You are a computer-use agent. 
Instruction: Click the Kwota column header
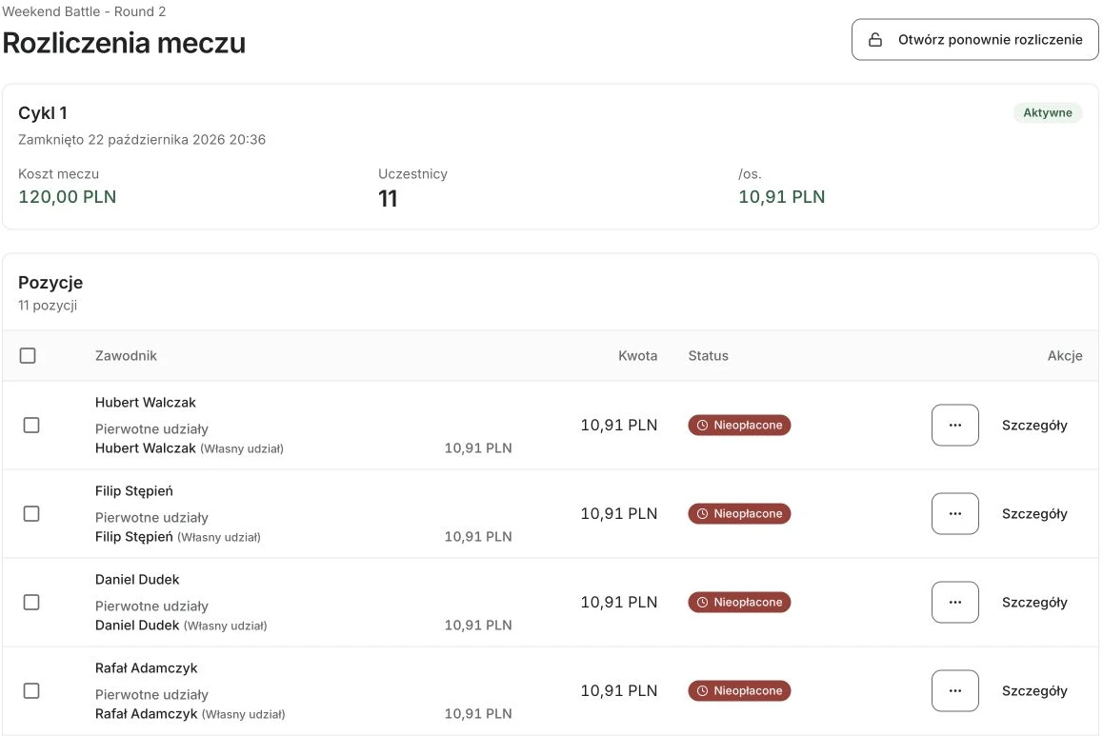[638, 356]
